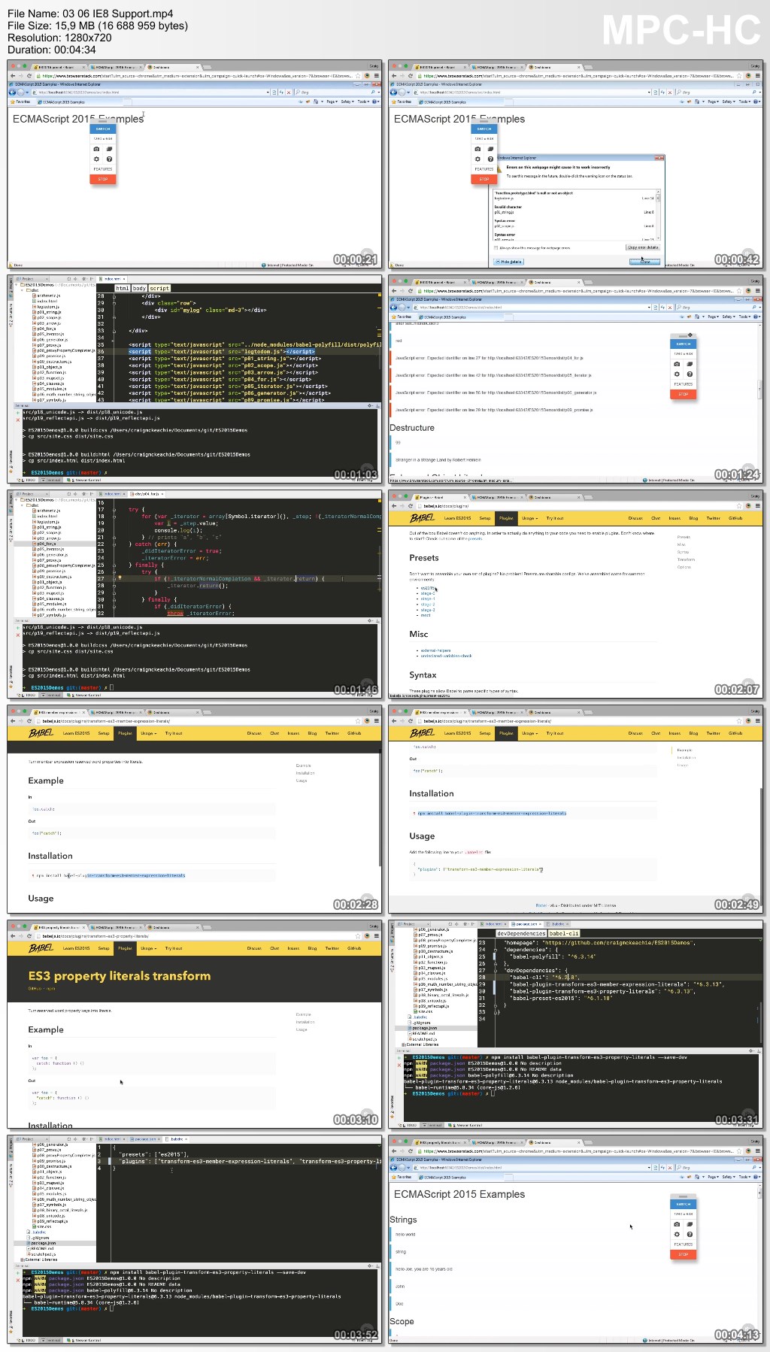
Task: Expand the Usage dropdown in the 00:02:07 frame
Action: tap(529, 518)
